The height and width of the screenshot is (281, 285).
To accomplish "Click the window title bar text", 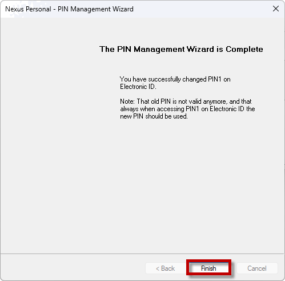I will tap(69, 9).
